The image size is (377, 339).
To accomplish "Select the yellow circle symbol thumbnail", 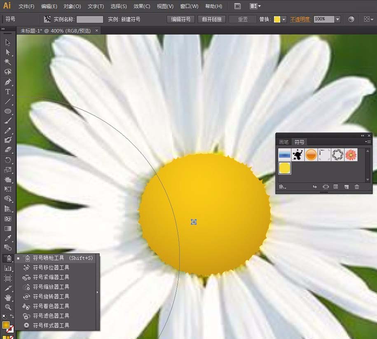I will pyautogui.click(x=285, y=168).
